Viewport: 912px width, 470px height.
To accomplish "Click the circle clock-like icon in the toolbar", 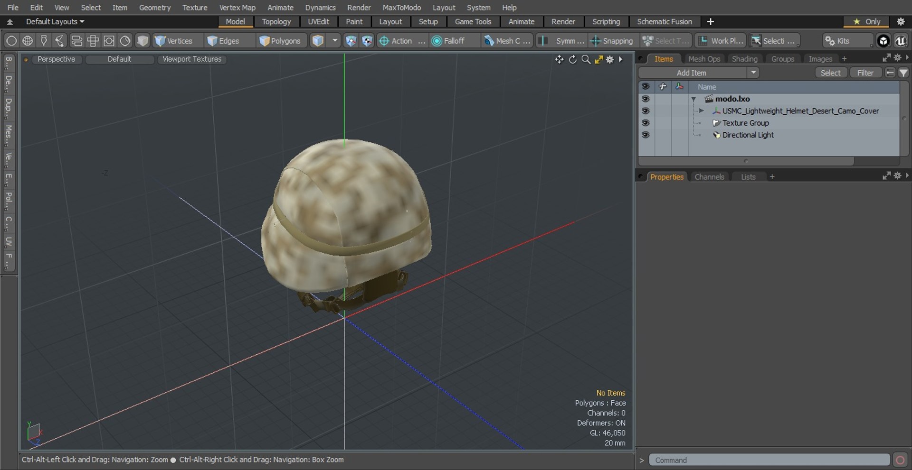I will 125,41.
